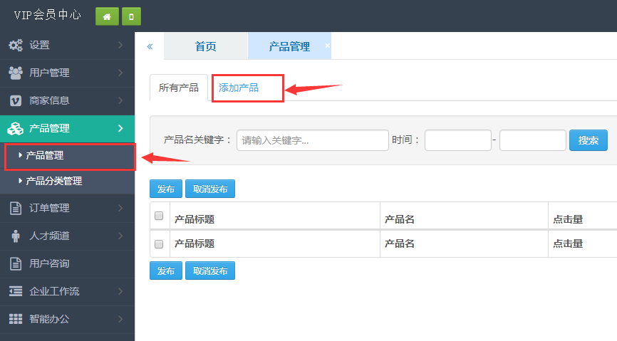Click the cubes icon beside 产品管理
Screen dimensions: 617x341
[x=15, y=128]
